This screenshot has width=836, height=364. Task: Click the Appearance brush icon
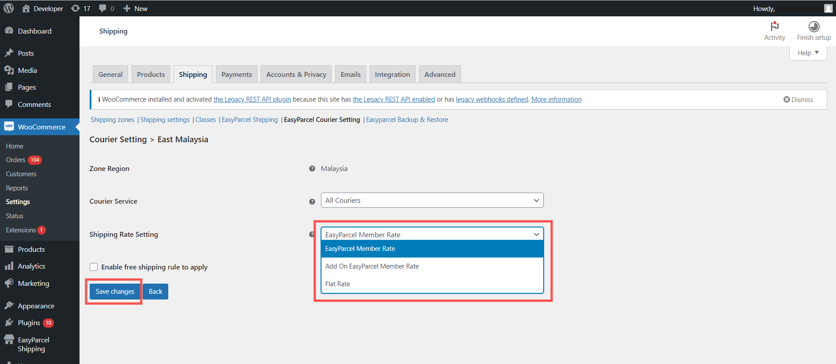tap(9, 305)
